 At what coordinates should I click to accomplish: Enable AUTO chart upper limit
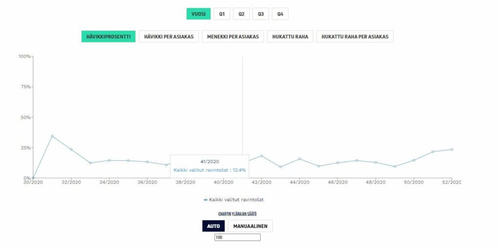pyautogui.click(x=213, y=226)
